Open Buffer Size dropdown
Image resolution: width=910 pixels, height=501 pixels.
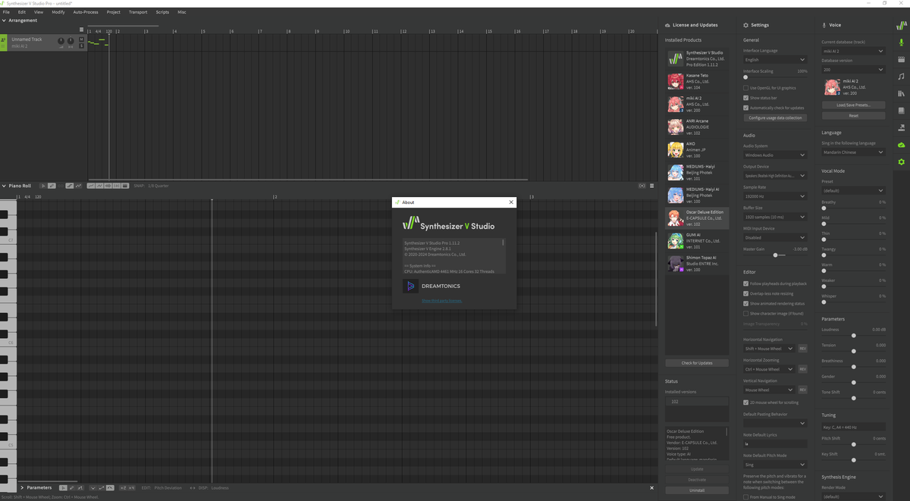tap(775, 217)
